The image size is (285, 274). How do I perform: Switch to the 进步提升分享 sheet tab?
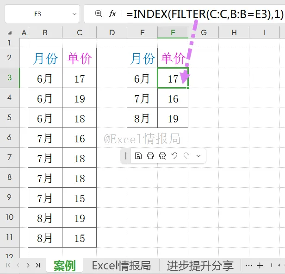(200, 266)
